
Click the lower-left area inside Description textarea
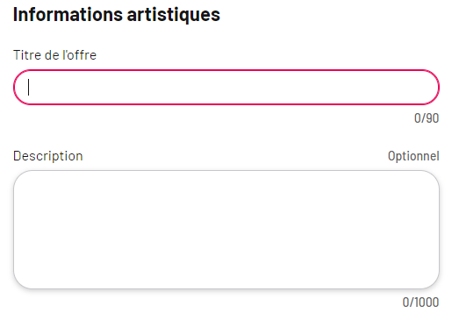pos(31,276)
